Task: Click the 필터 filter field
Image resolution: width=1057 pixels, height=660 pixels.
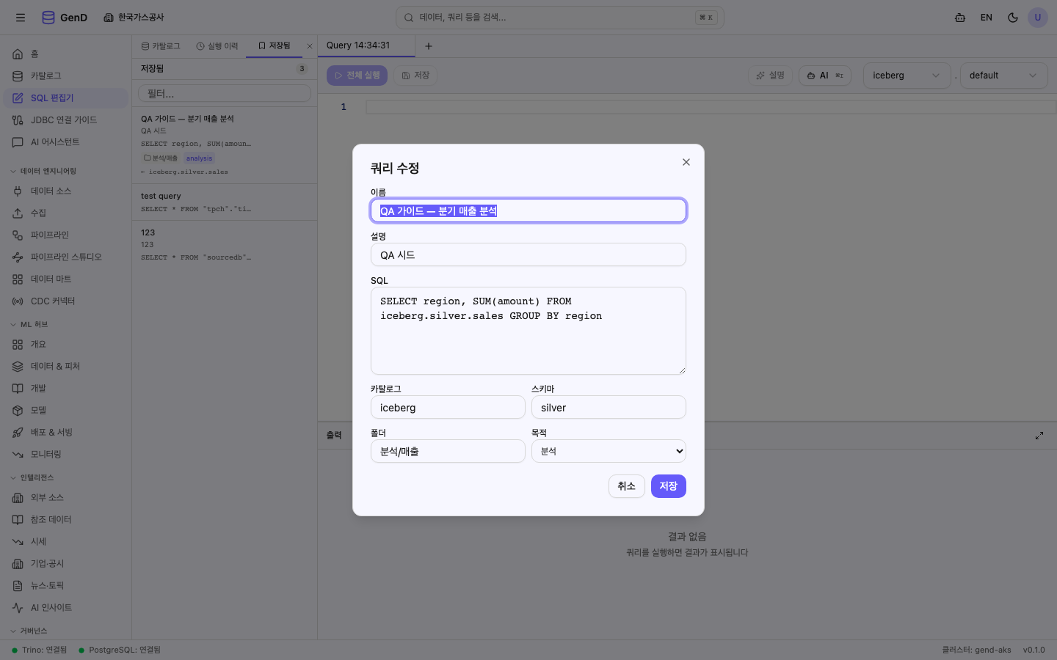Action: (x=225, y=94)
